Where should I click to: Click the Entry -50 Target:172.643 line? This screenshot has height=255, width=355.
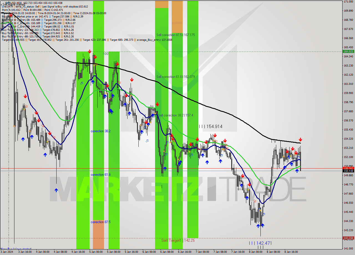(38, 33)
